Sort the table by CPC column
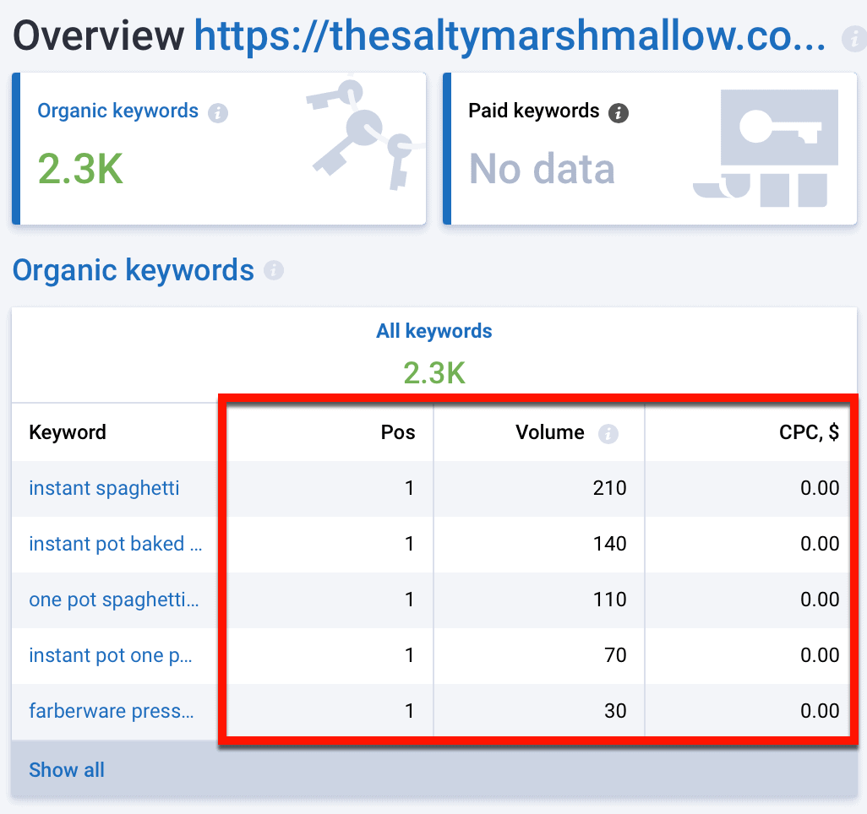867x814 pixels. [808, 431]
